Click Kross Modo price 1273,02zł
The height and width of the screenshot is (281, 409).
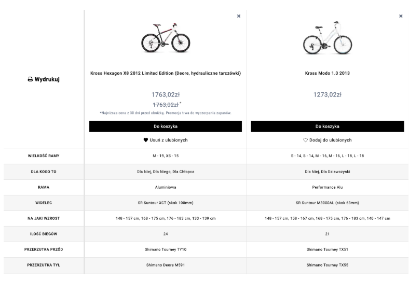coord(327,95)
